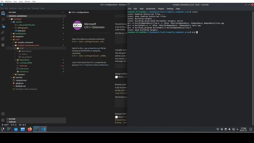Open Explorer more actions ellipsis
The width and height of the screenshot is (254, 143).
63,12
